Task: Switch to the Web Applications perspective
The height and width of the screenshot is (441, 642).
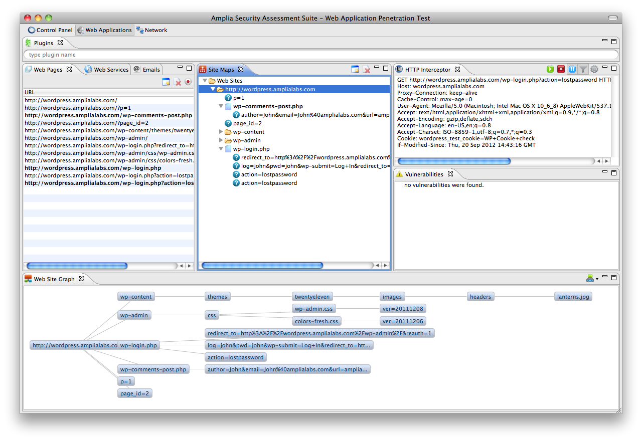Action: tap(105, 30)
